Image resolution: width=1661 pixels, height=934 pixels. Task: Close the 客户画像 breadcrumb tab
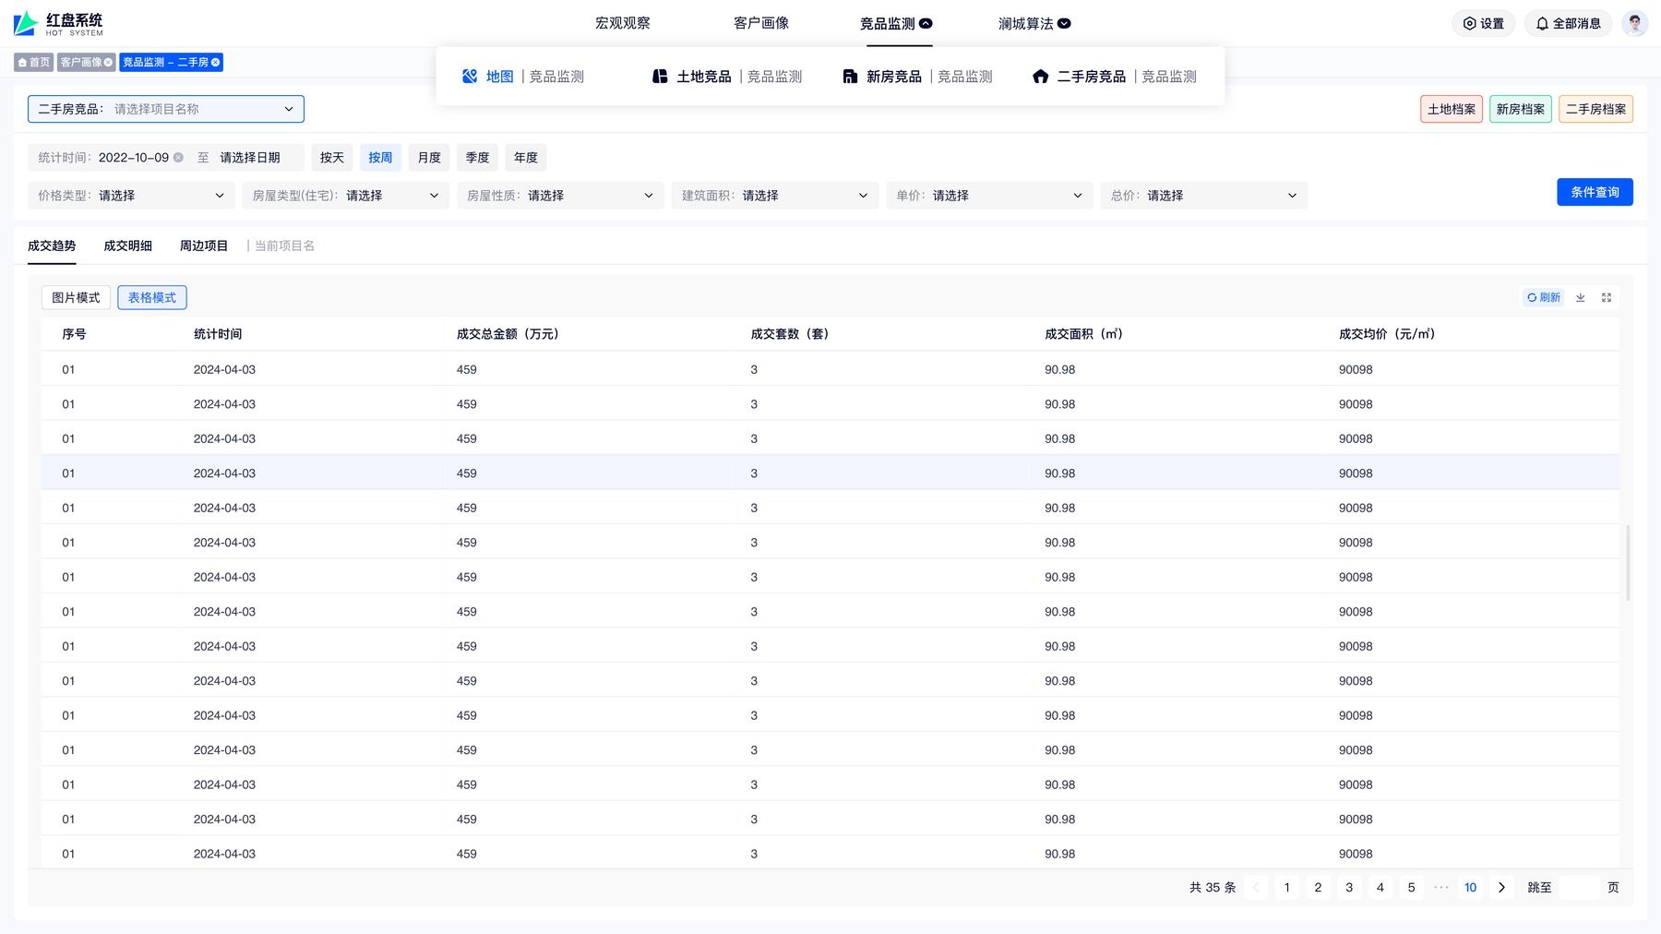pos(108,63)
